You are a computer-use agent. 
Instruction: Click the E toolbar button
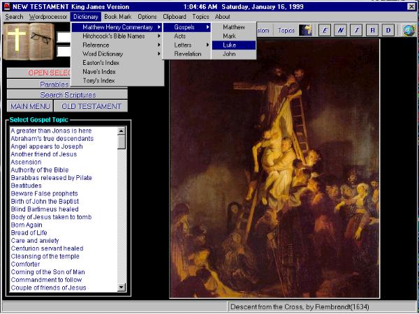325,30
